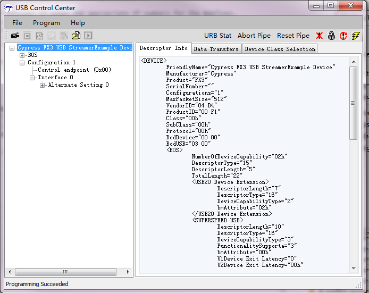Viewport: 369px width, 293px height.
Task: Select the Interface 0 tree item
Action: click(x=55, y=78)
